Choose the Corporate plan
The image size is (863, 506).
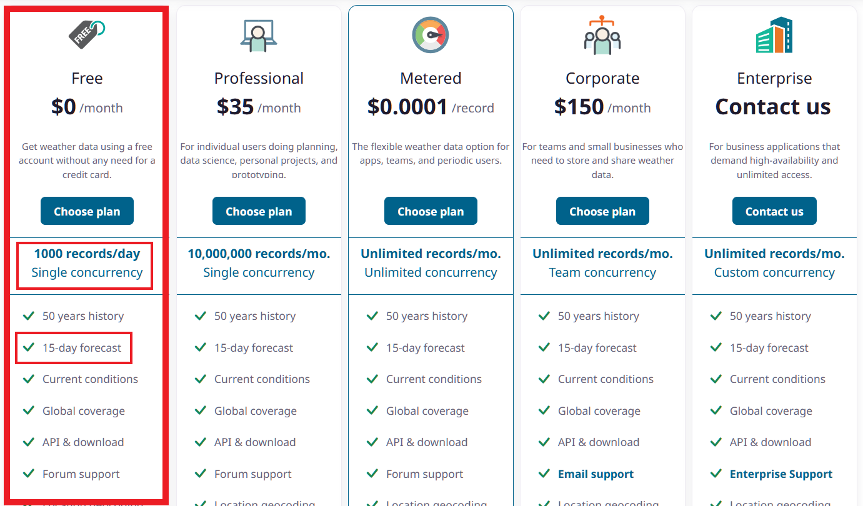pyautogui.click(x=602, y=211)
